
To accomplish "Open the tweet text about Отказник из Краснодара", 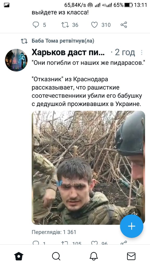I will pos(87,92).
